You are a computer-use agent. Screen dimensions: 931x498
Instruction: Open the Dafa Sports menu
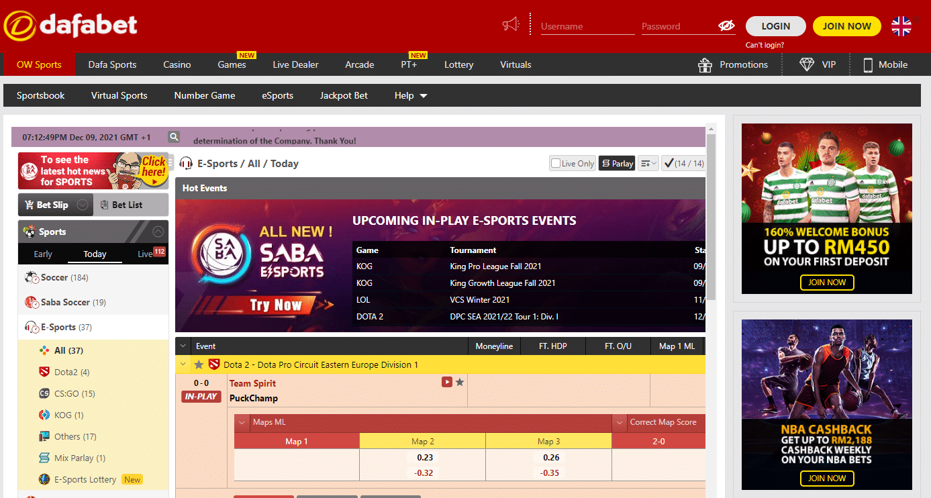(x=112, y=64)
